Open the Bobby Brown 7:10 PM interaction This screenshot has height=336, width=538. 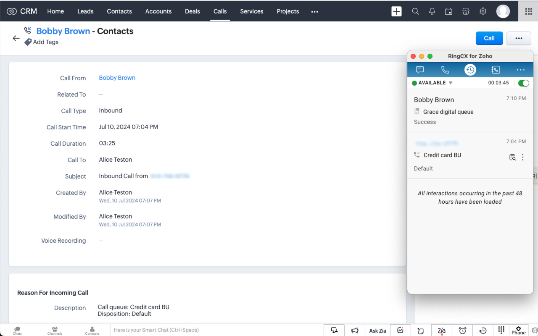[x=470, y=111]
